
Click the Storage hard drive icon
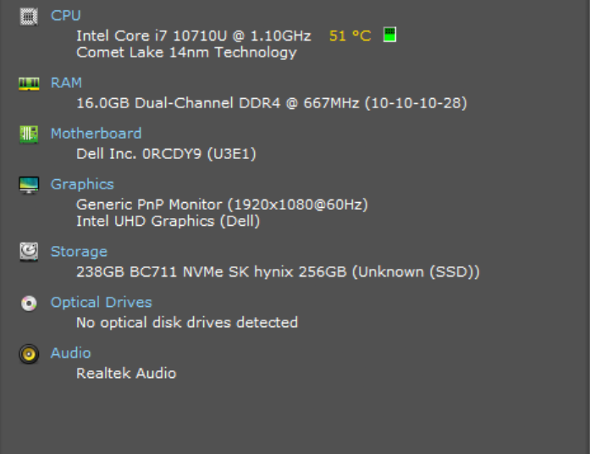[x=29, y=252]
